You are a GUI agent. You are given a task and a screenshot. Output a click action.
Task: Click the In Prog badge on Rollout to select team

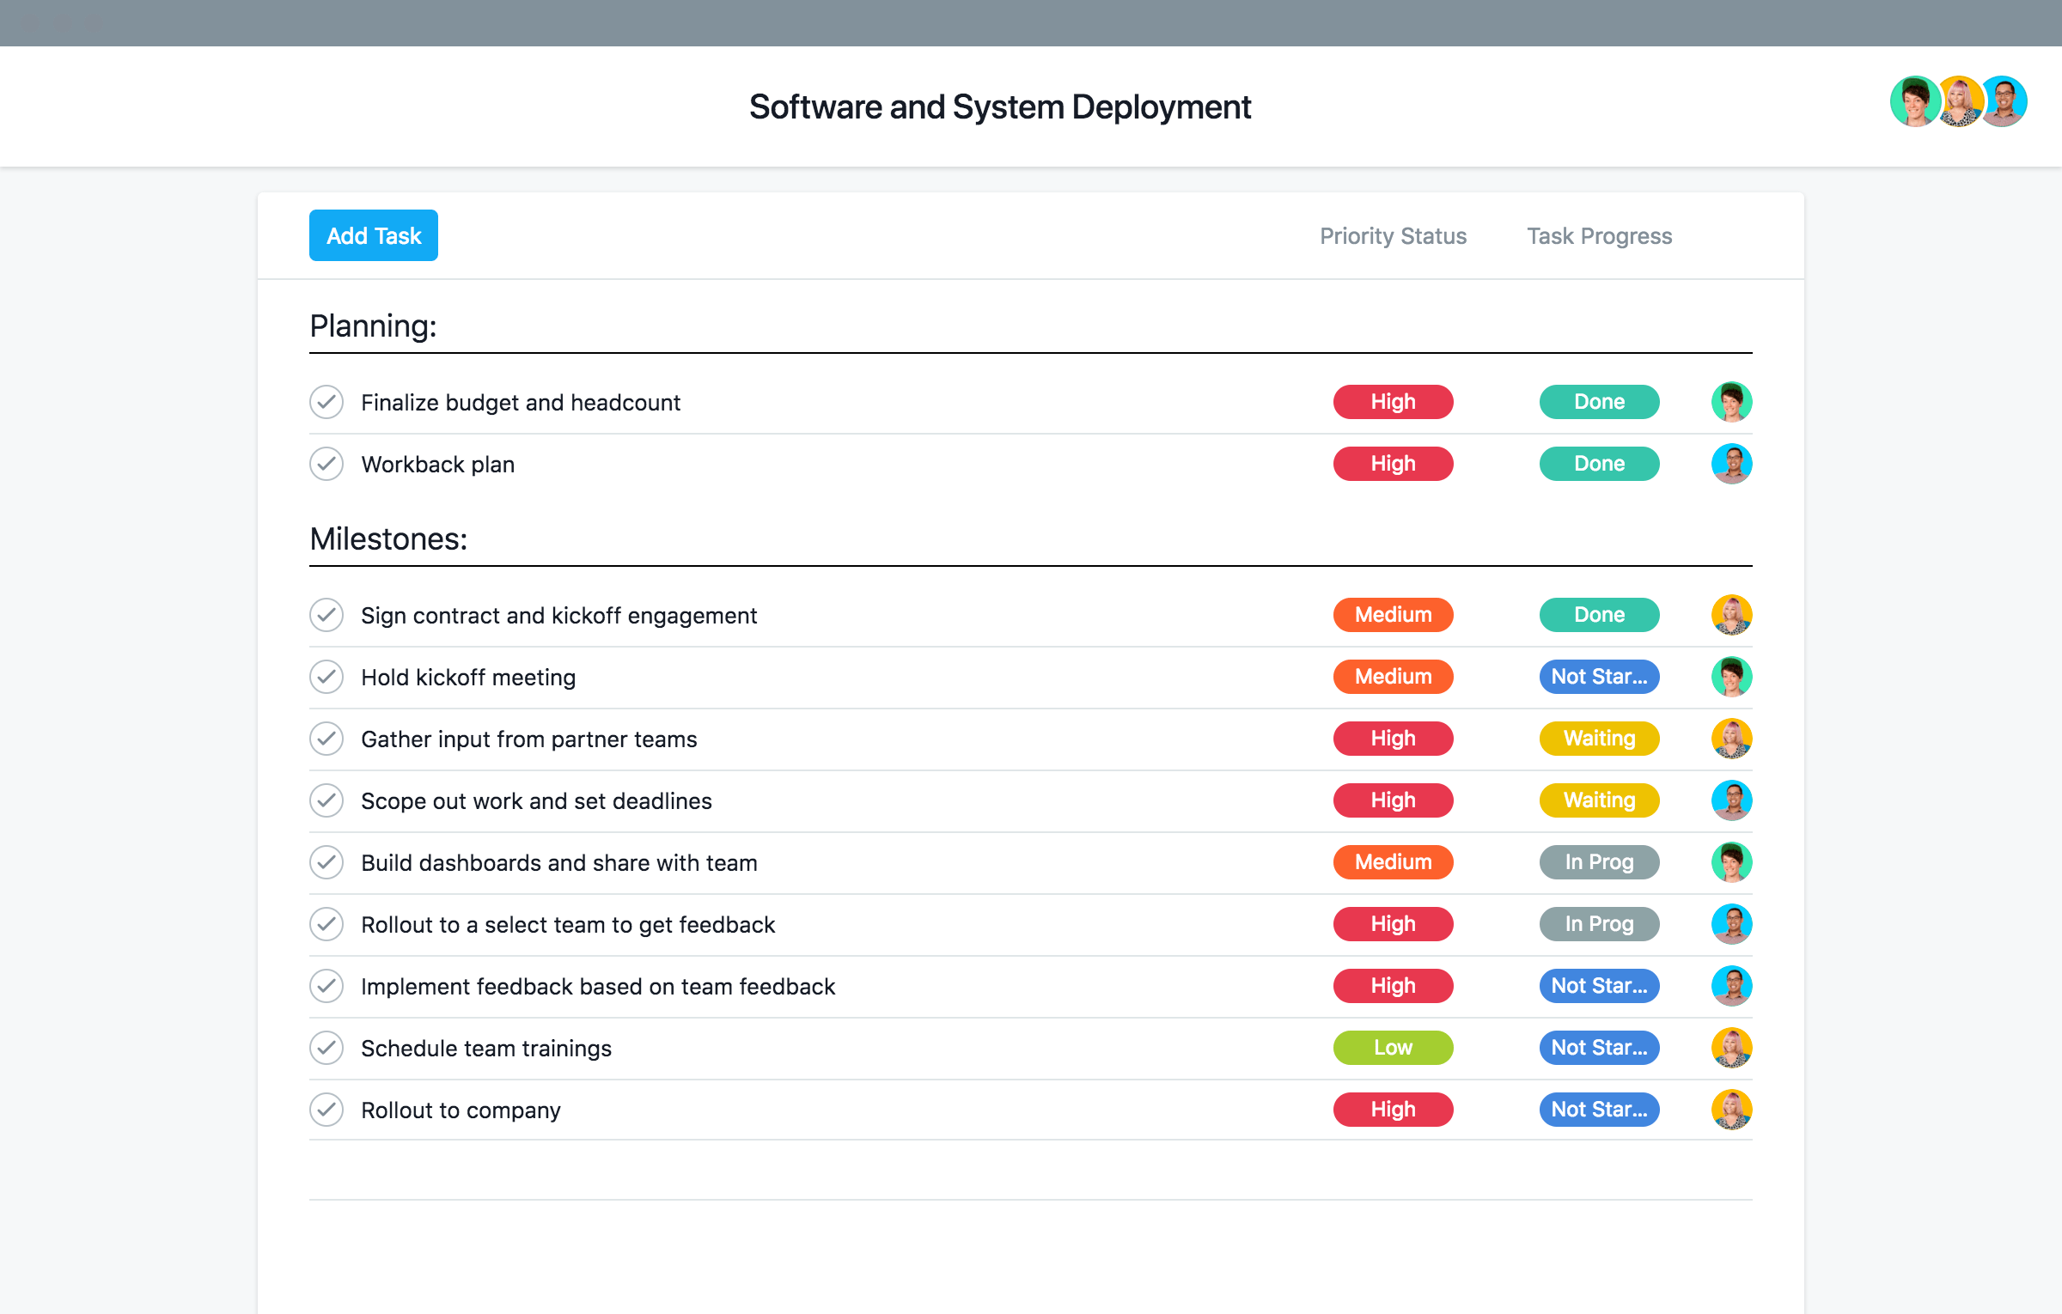coord(1597,923)
